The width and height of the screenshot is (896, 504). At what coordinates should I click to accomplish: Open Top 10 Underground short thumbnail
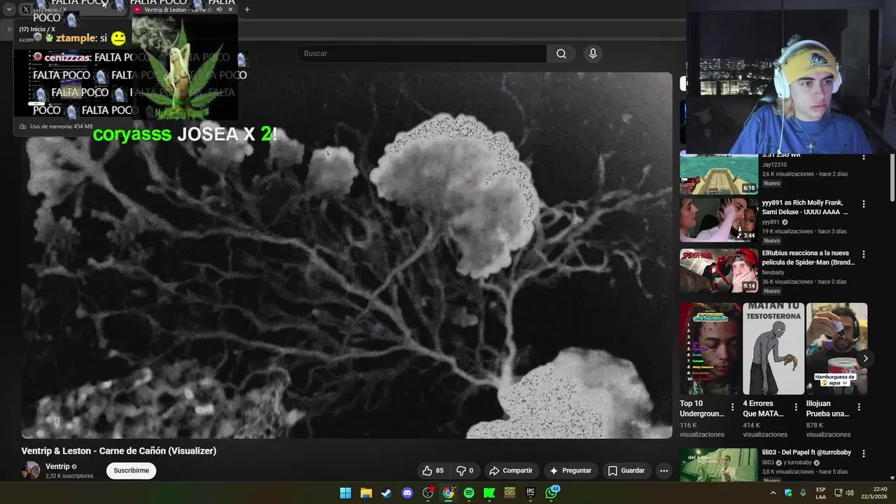coord(710,349)
